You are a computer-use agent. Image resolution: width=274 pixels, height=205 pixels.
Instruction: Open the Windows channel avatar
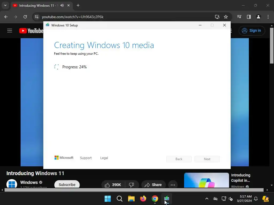click(12, 184)
